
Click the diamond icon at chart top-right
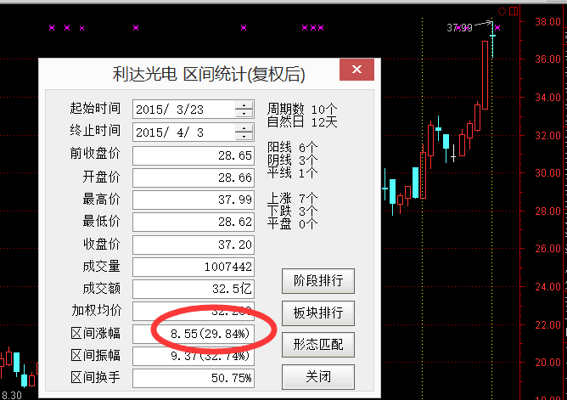tap(502, 11)
